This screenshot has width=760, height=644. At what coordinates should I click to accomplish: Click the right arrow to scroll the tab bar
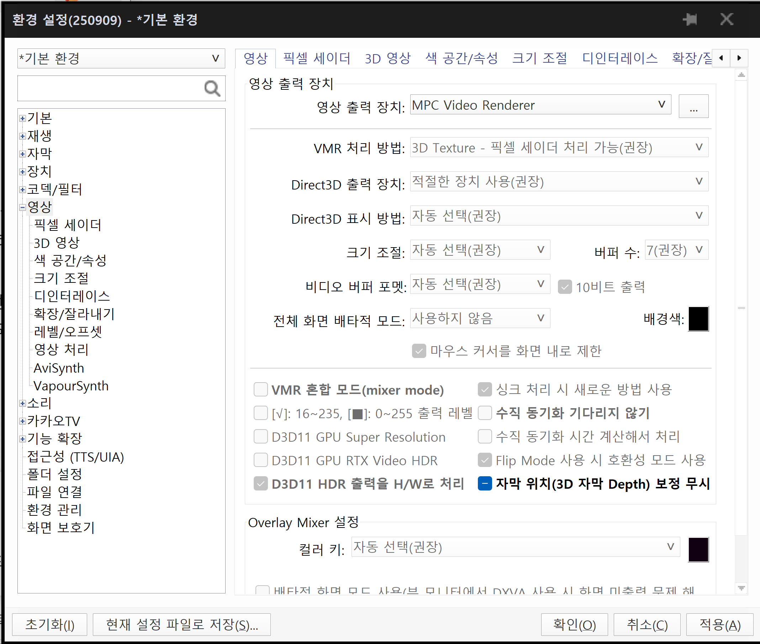(x=739, y=58)
